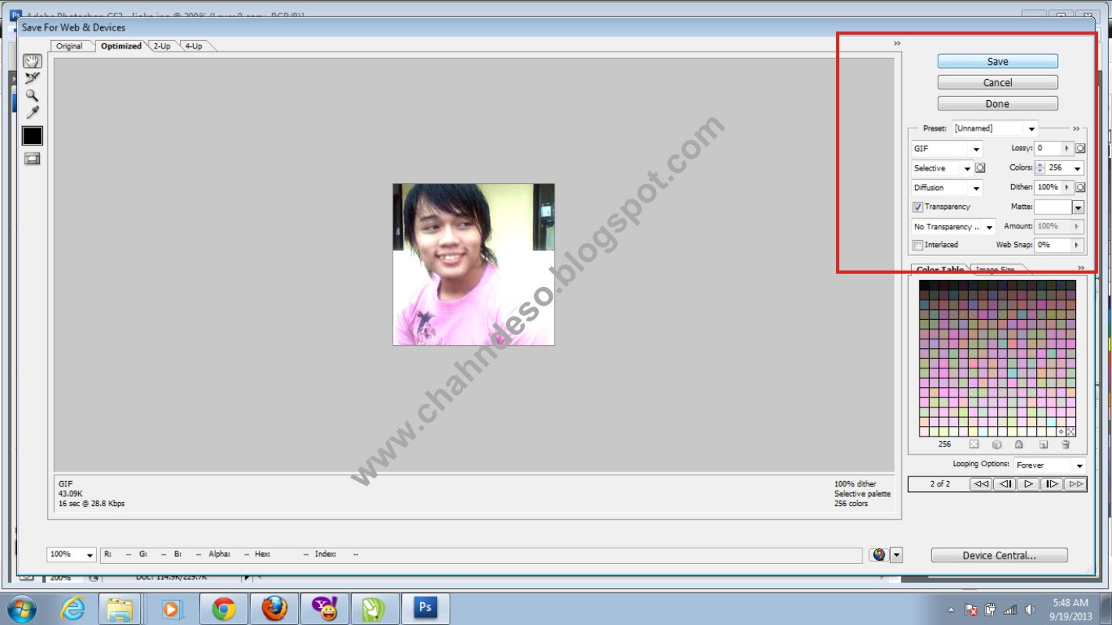This screenshot has height=625, width=1112.
Task: Open the Optimize flyout menu beside Preset
Action: 1076,128
